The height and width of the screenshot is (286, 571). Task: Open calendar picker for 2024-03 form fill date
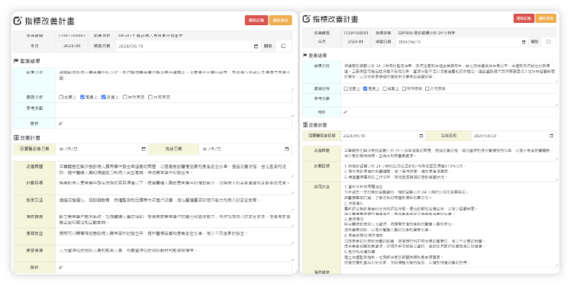point(256,47)
